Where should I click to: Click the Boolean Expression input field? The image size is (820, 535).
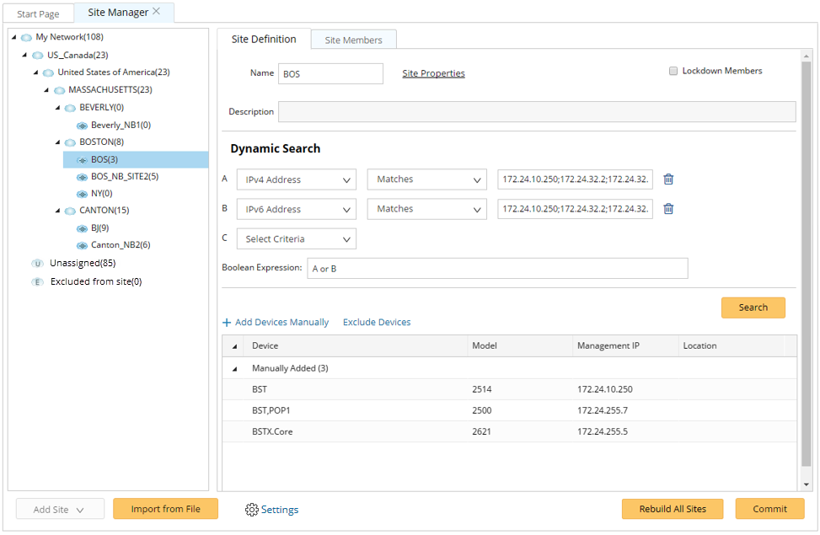pos(497,269)
